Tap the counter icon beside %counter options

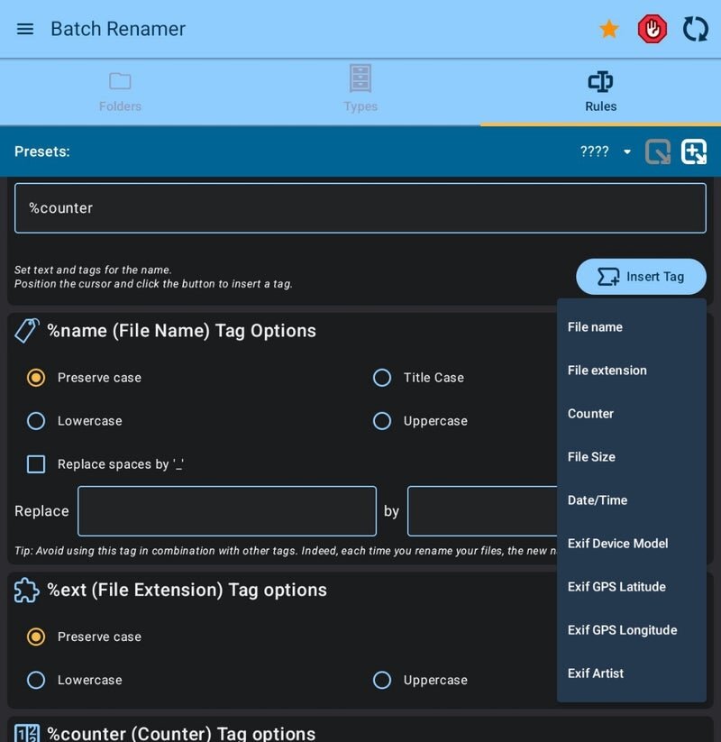pos(26,733)
